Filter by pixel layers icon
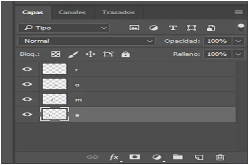249x165 pixels. (134, 28)
